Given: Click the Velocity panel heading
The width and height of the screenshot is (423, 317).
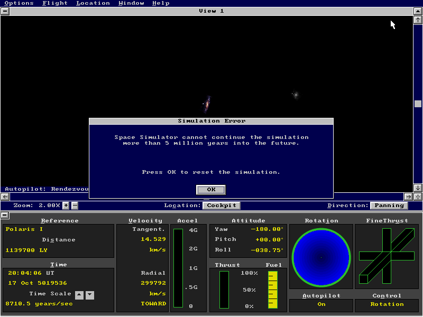Looking at the screenshot, I should (145, 221).
